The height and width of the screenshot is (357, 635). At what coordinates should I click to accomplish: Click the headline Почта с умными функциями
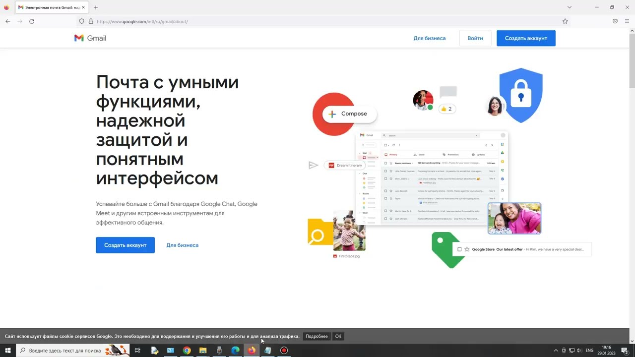(167, 130)
